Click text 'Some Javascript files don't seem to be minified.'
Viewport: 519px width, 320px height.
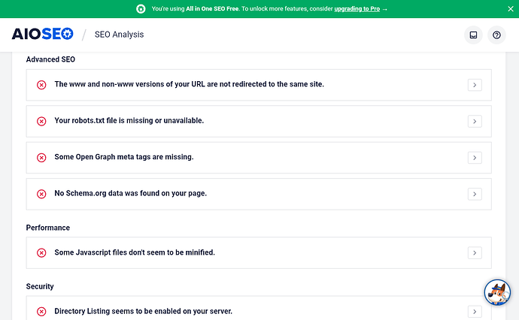coord(135,252)
